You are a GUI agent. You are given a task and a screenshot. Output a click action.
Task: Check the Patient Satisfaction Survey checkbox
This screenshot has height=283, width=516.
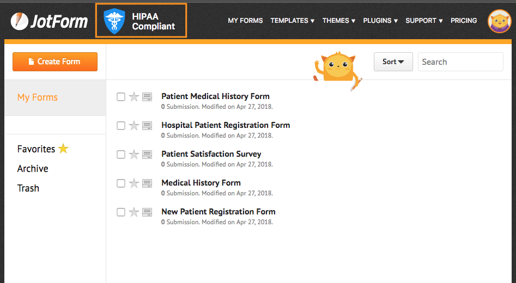click(x=121, y=155)
